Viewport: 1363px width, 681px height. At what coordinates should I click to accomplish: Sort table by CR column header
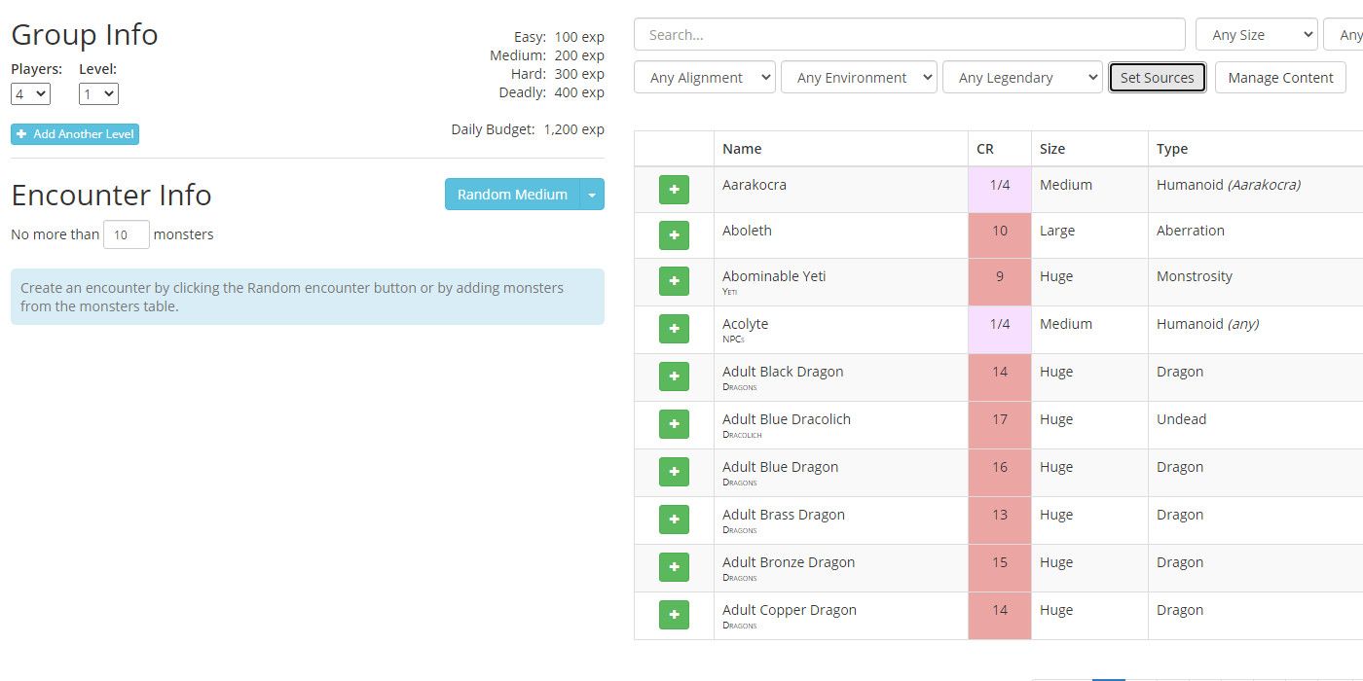(985, 149)
